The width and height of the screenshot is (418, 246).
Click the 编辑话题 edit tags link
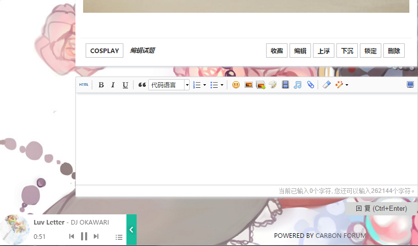click(142, 51)
